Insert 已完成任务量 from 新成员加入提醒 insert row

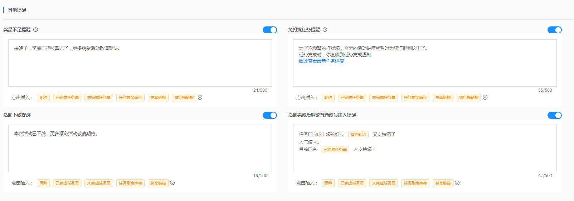click(x=352, y=183)
